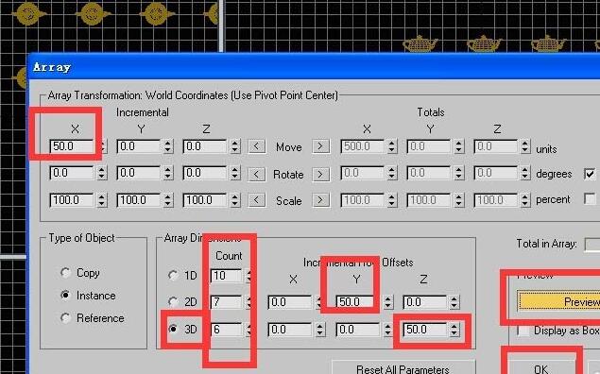This screenshot has width=600, height=374.
Task: Click the right arrow button beside Scale
Action: click(x=320, y=200)
